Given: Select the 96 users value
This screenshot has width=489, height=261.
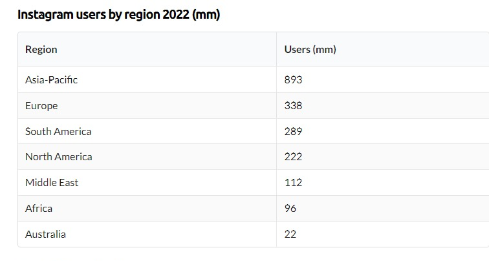Looking at the screenshot, I should coord(290,208).
